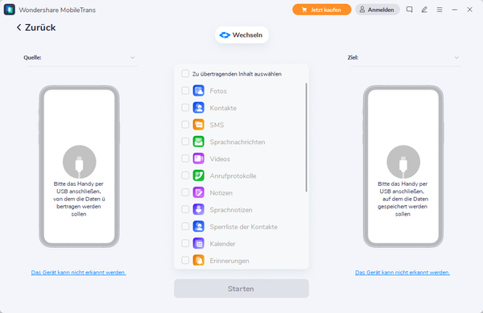Click the 'Sprachnachrichten' label text
Image resolution: width=483 pixels, height=313 pixels.
pyautogui.click(x=237, y=142)
